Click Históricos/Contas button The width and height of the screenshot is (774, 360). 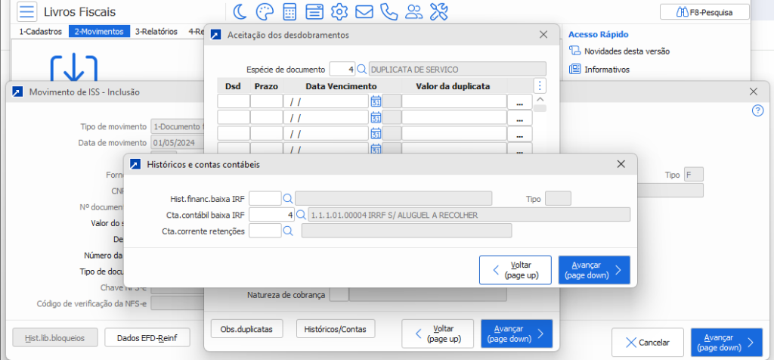[x=336, y=328]
